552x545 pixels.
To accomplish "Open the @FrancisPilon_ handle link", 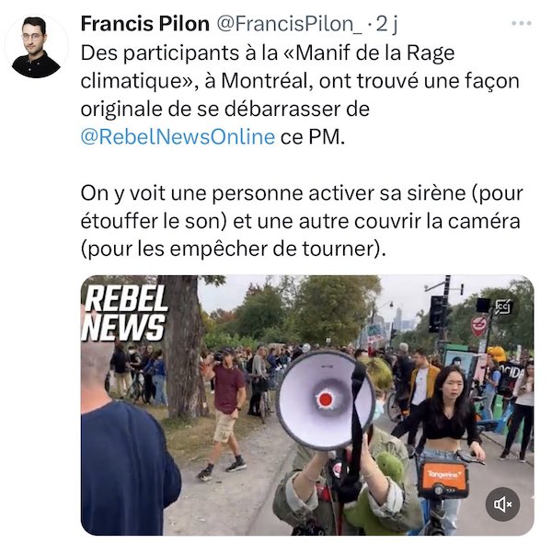I will tap(289, 24).
